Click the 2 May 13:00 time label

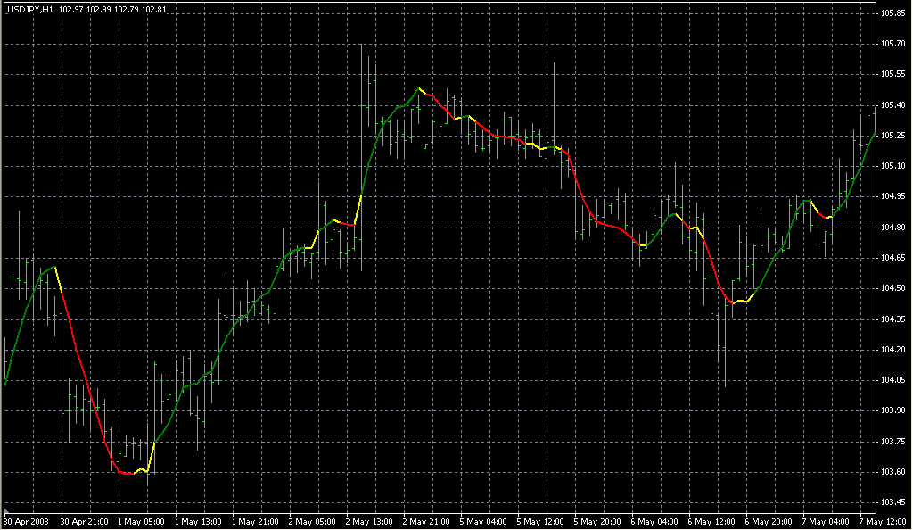(369, 521)
